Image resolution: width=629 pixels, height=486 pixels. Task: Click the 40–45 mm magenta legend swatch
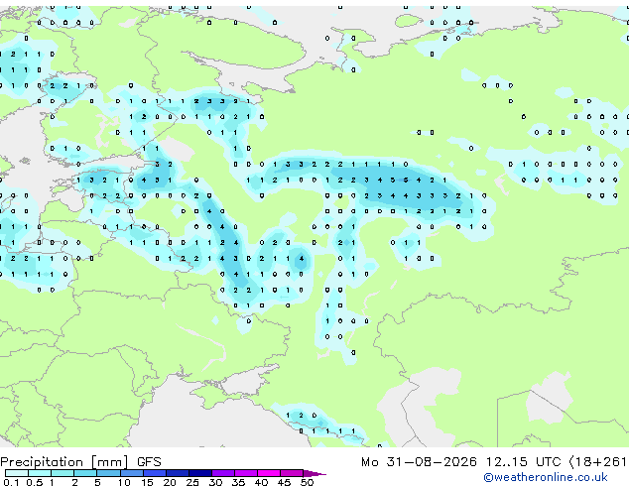(269, 473)
